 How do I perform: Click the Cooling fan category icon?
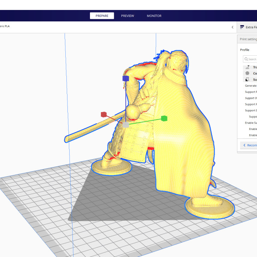[247, 73]
